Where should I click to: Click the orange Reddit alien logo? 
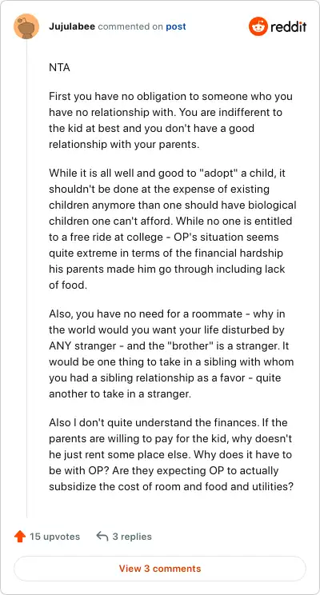coord(258,26)
